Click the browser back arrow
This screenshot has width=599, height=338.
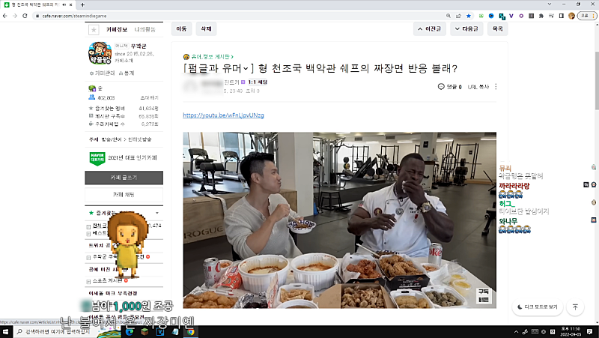coord(4,16)
